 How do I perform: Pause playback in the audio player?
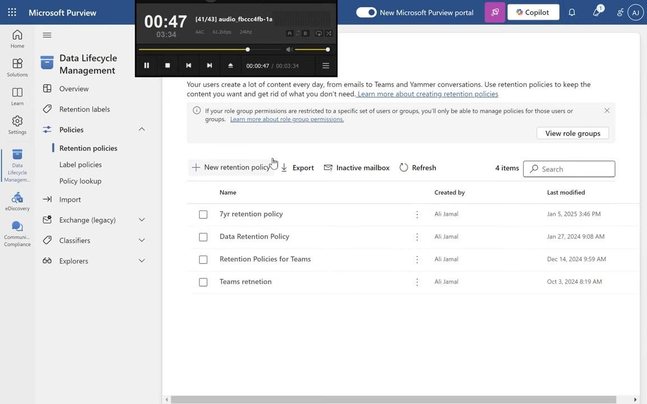(x=146, y=65)
